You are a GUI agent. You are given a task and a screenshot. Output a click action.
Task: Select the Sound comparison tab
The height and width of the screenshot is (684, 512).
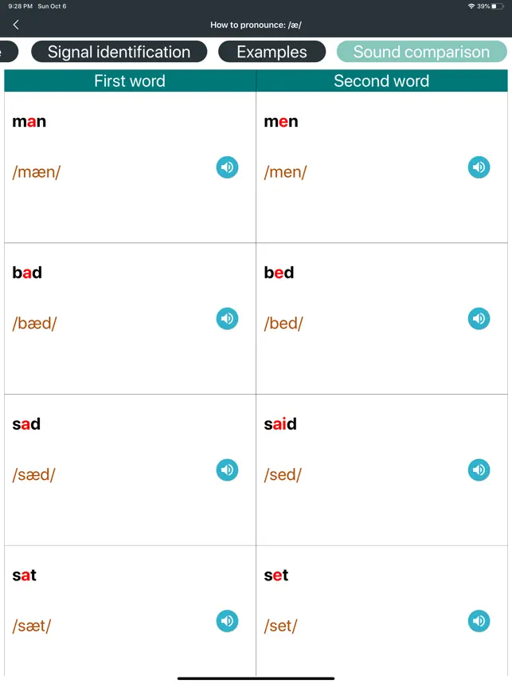(421, 52)
